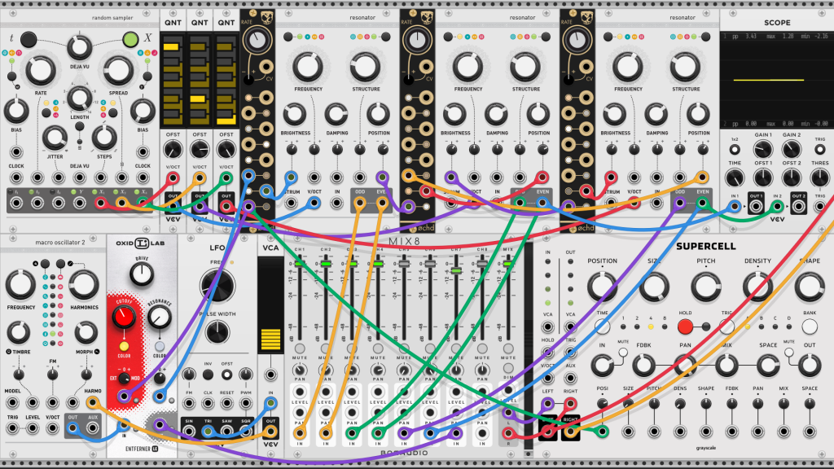
Task: Click the RATE knob on the leftmost ochd module
Action: 257,40
